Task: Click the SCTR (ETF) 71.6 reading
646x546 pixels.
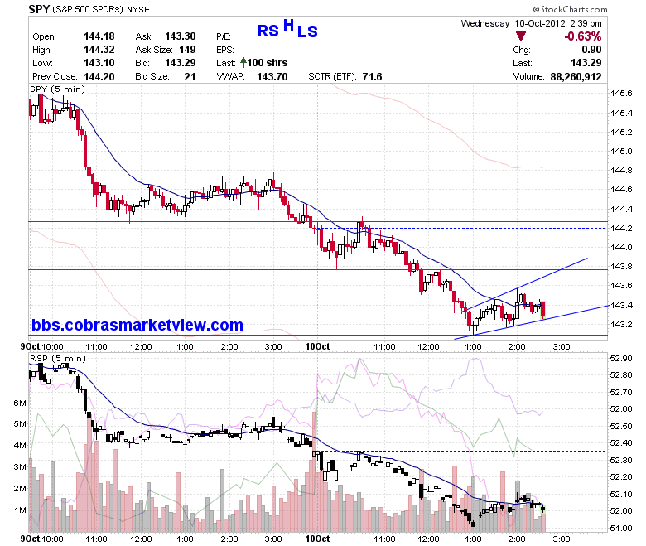Action: point(345,77)
